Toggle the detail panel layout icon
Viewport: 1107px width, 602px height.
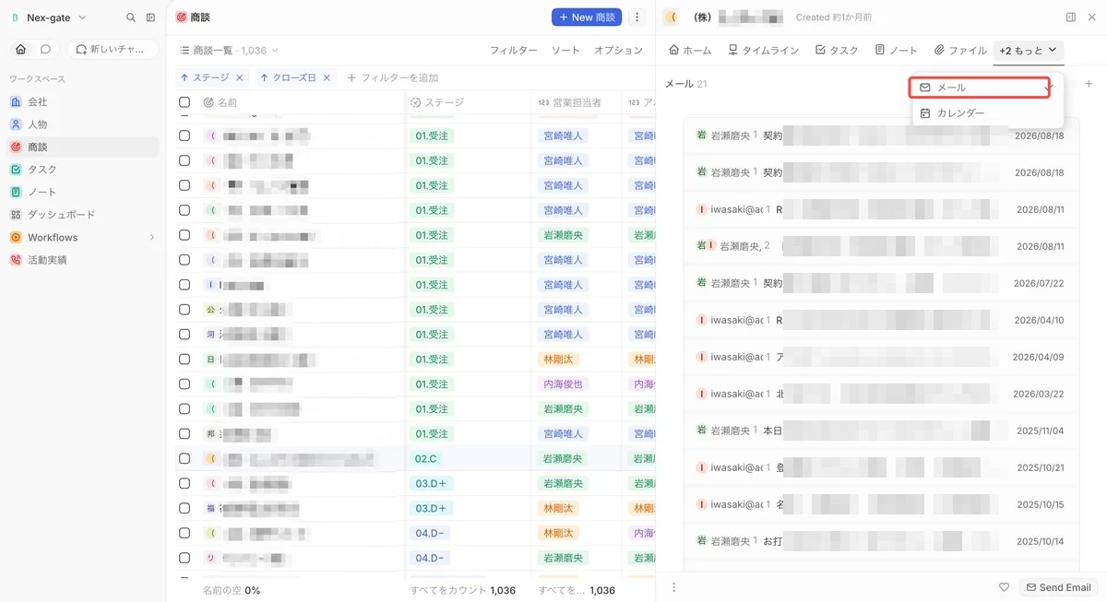pos(1071,18)
